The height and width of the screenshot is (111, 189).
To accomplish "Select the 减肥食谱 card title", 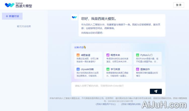I will [x=85, y=55].
